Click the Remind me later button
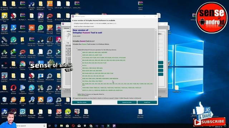229x128 pixels. click(x=127, y=102)
